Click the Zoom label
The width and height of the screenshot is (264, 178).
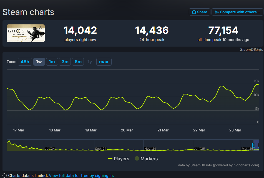[x=11, y=62]
